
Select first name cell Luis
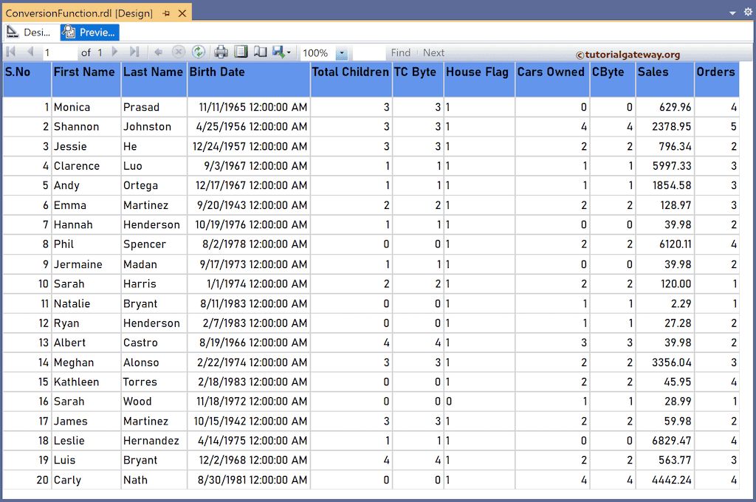[86, 461]
